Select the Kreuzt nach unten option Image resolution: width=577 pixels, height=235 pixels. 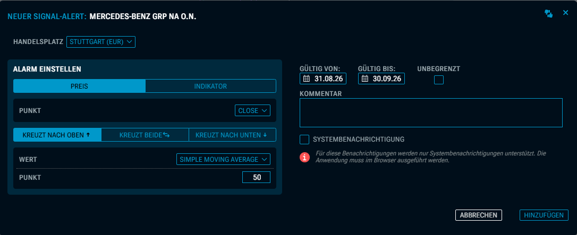coord(232,135)
